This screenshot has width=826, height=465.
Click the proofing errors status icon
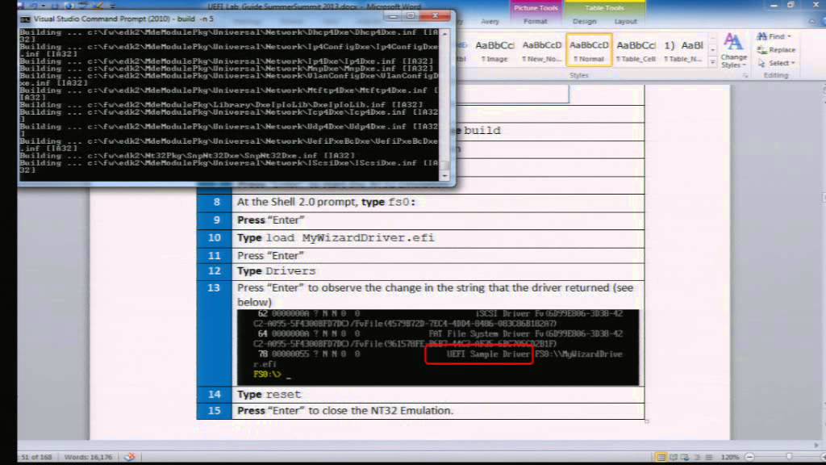click(130, 457)
